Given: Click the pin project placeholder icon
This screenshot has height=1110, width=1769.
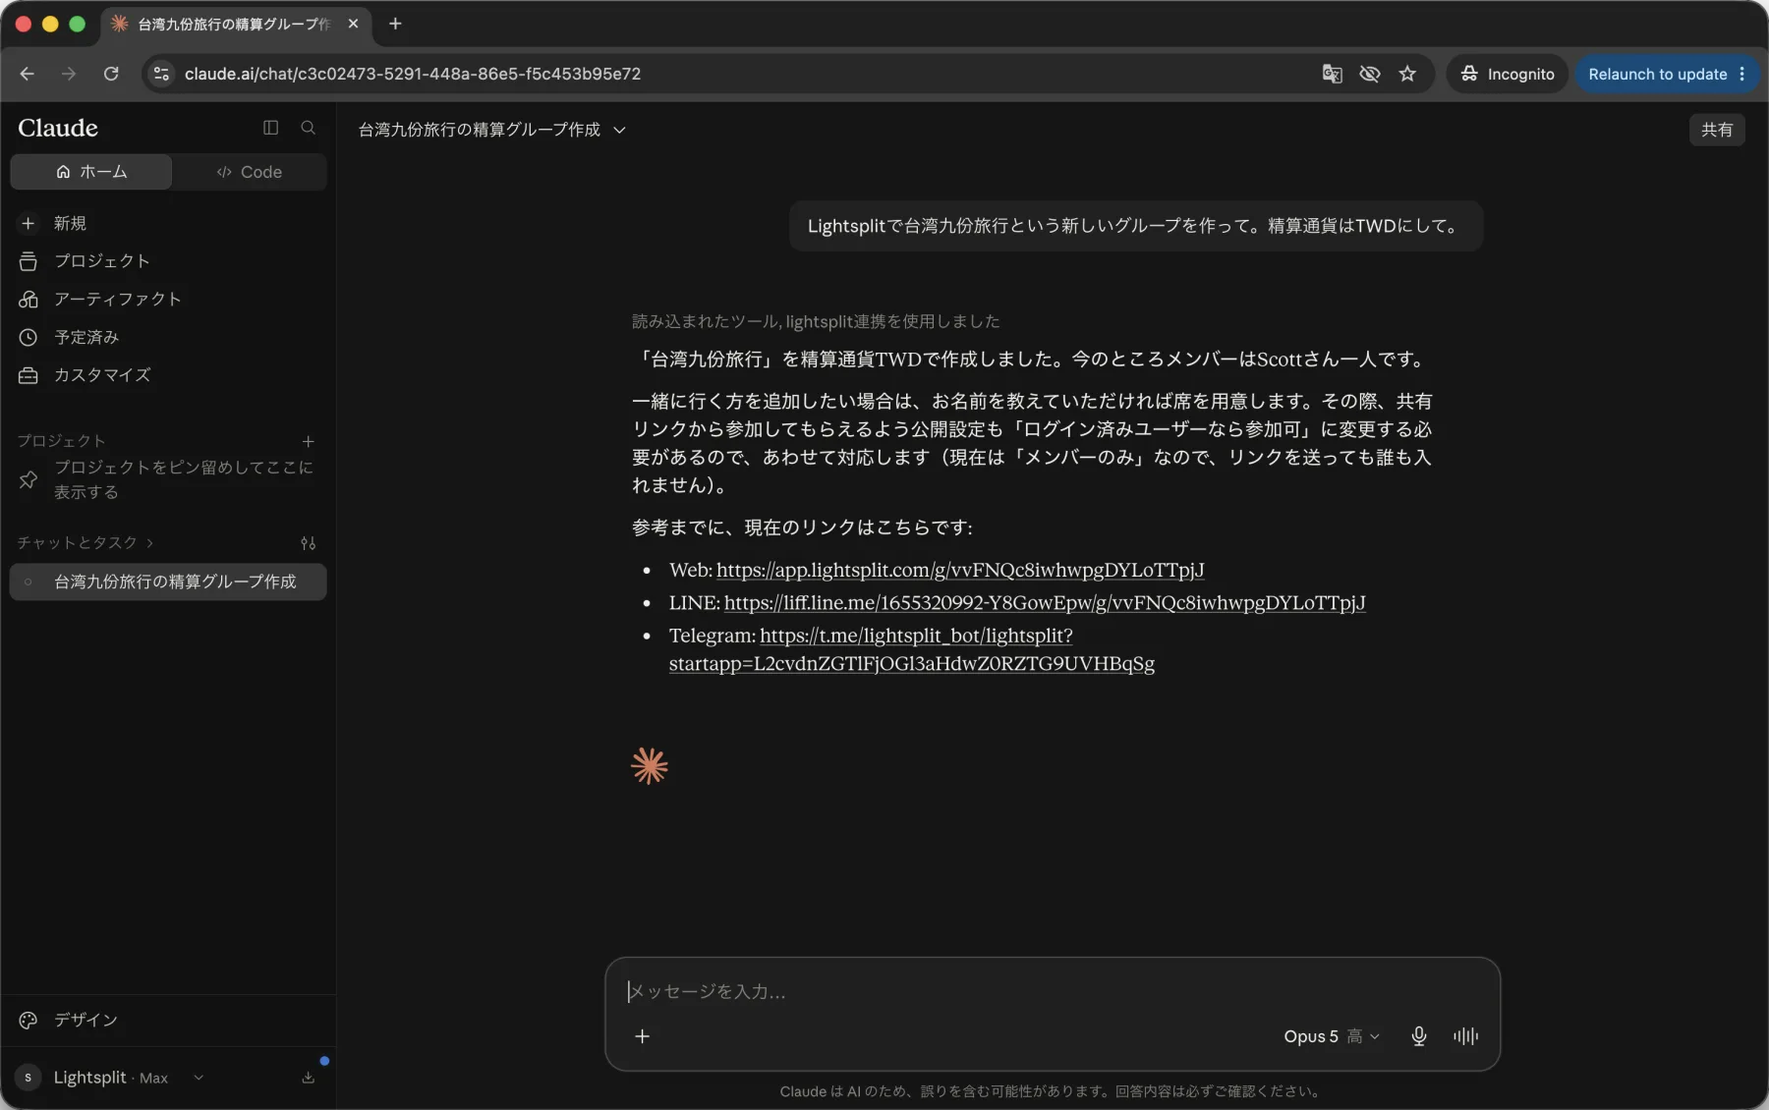Looking at the screenshot, I should coord(28,479).
